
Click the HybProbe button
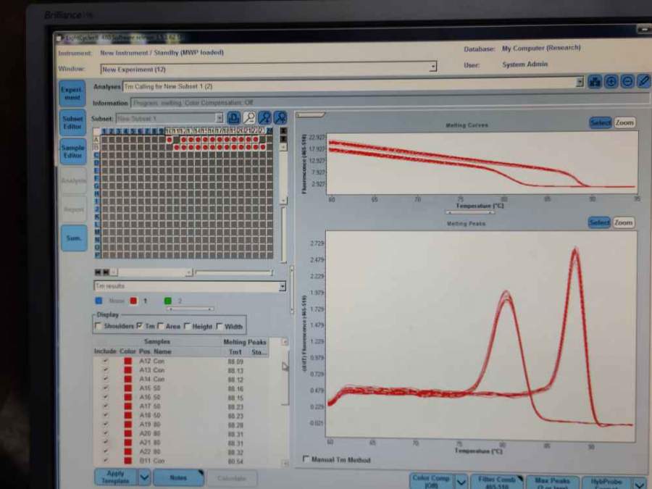606,484
